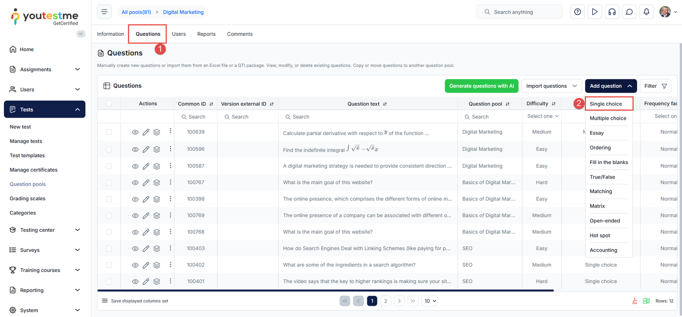
Task: Expand the Import questions dropdown
Action: 551,86
